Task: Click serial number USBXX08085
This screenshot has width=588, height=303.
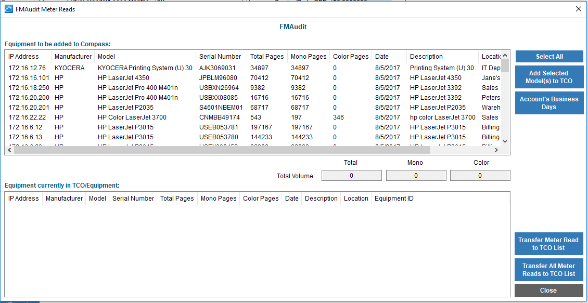Action: coord(219,98)
